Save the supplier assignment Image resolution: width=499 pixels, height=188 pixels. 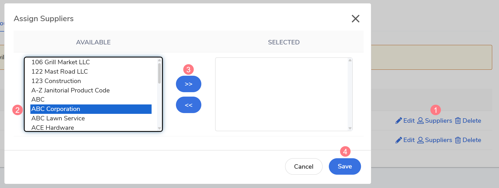[x=345, y=166]
